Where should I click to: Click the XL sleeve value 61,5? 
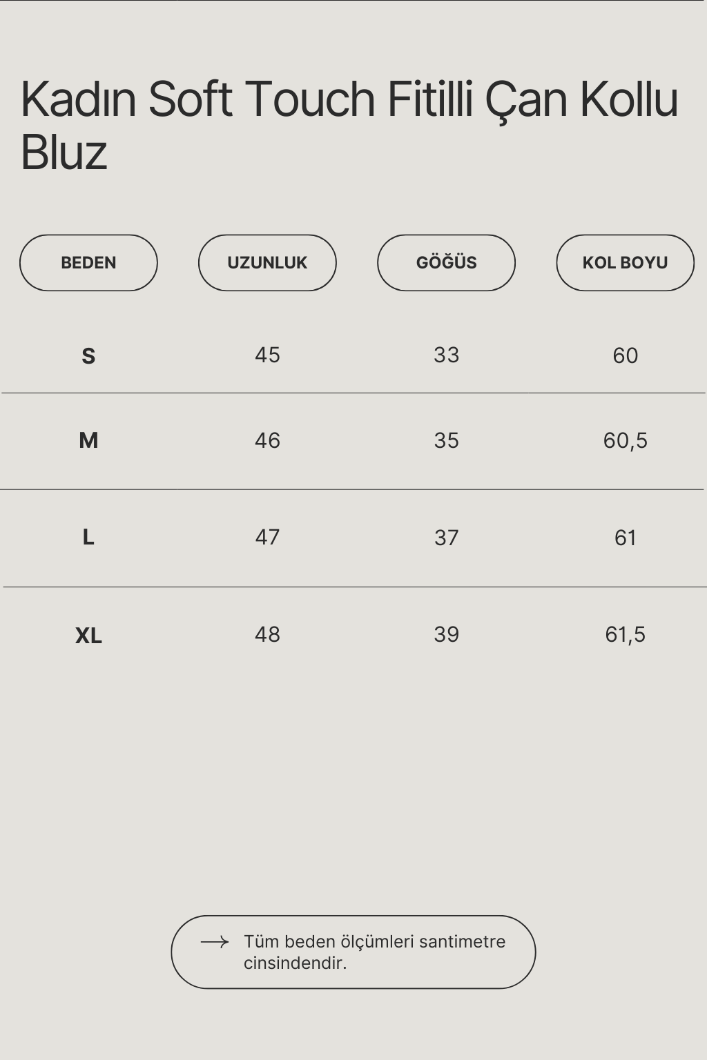tap(625, 635)
